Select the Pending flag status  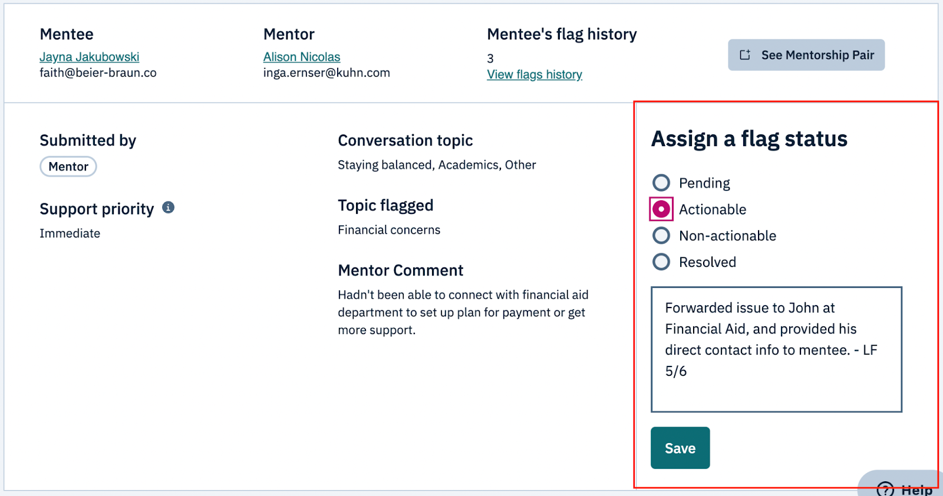[661, 183]
